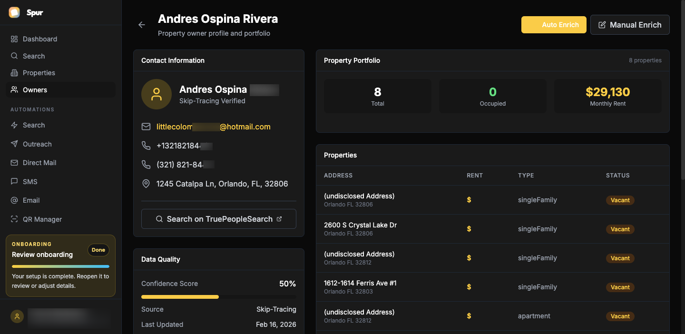Click the onboarding progress bar

60,266
